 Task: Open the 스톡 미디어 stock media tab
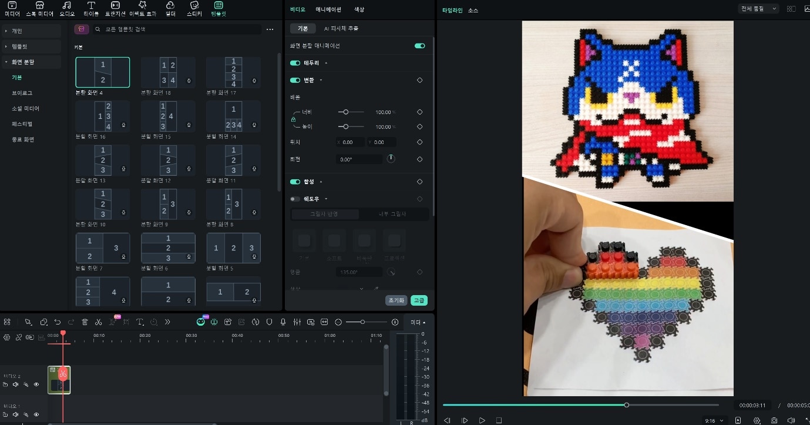39,9
